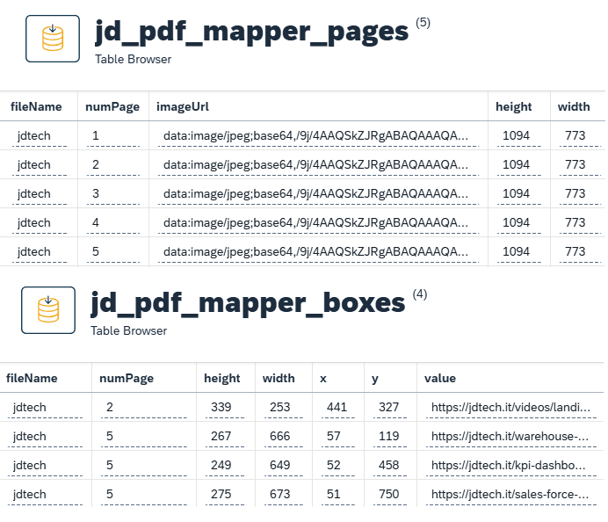Select the imageUrl cell for page 3
Image resolution: width=608 pixels, height=522 pixels.
click(x=318, y=194)
